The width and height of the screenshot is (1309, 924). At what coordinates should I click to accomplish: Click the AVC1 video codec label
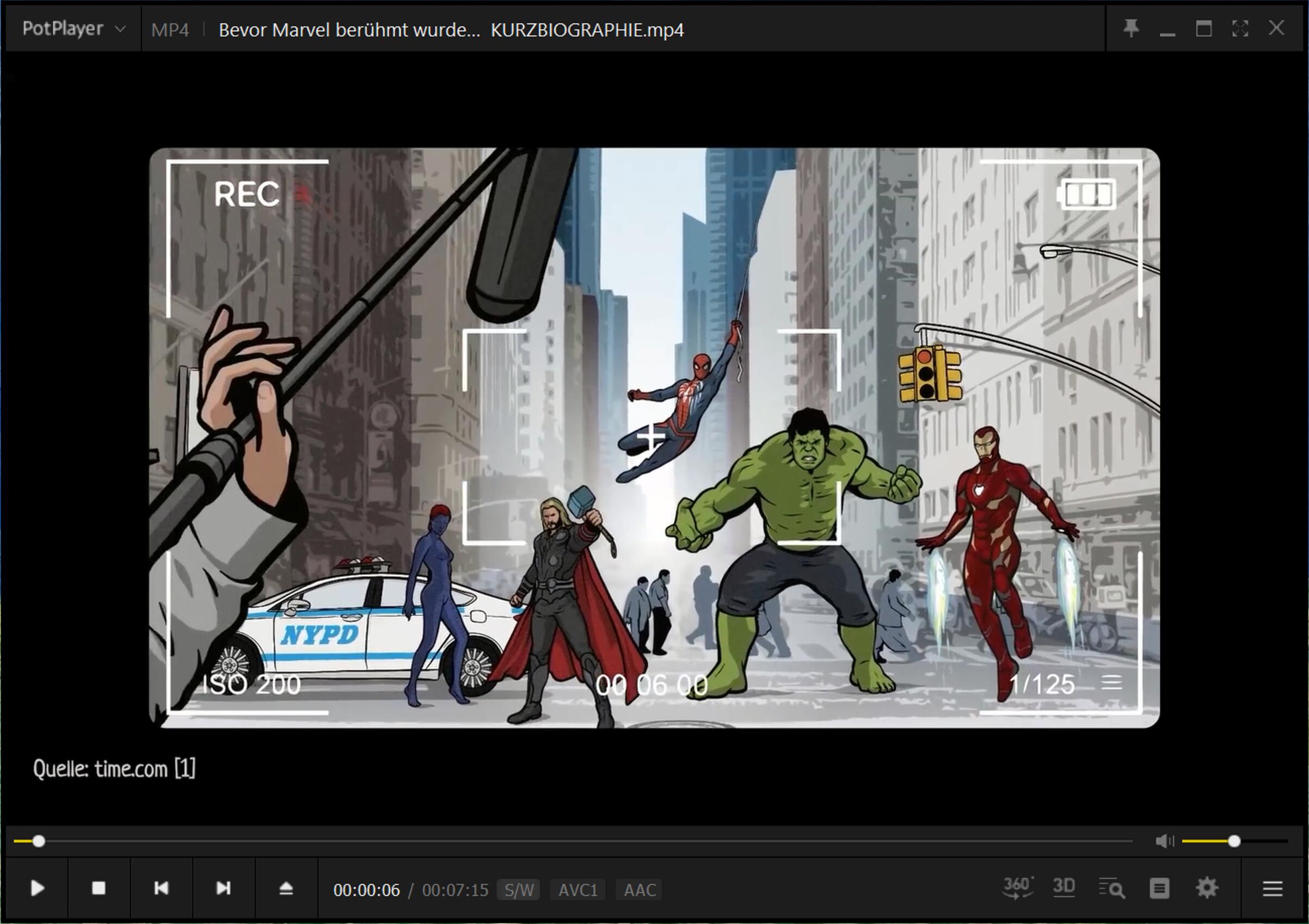pos(578,890)
